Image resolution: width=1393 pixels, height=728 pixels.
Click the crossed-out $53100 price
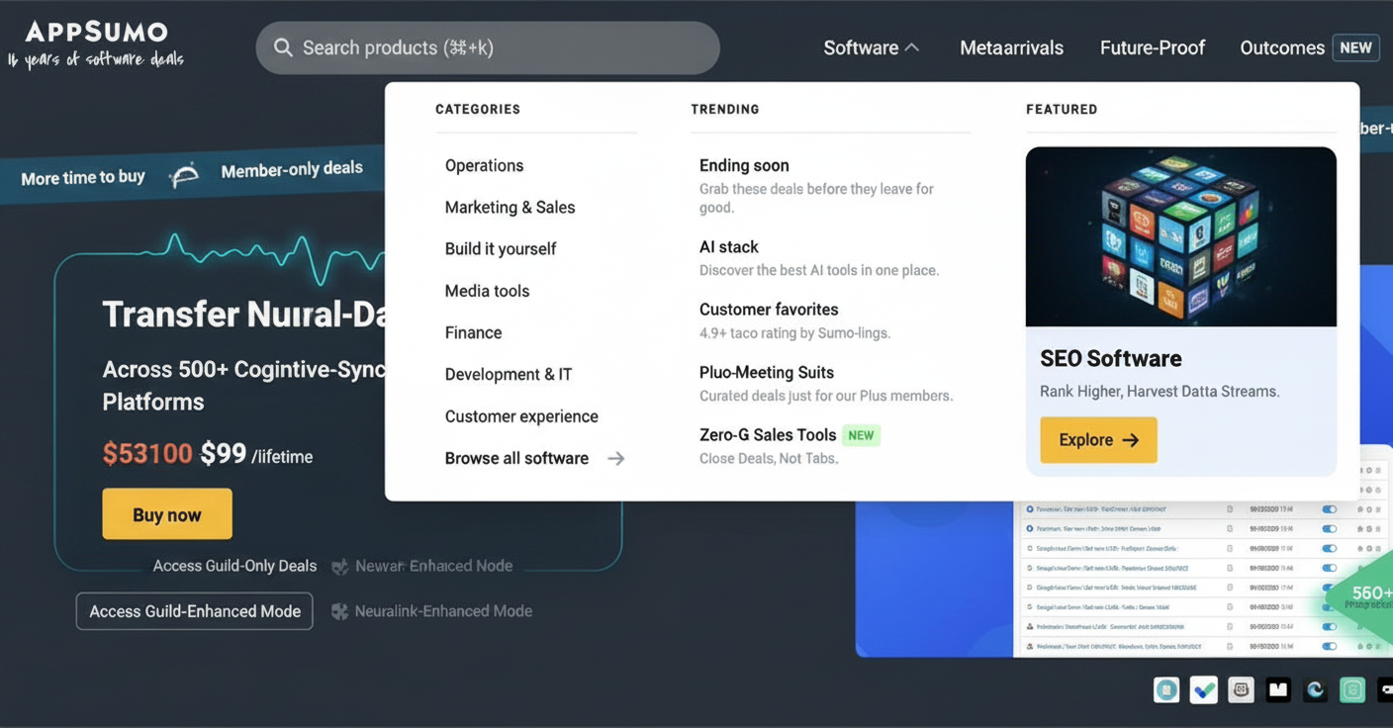(x=147, y=454)
